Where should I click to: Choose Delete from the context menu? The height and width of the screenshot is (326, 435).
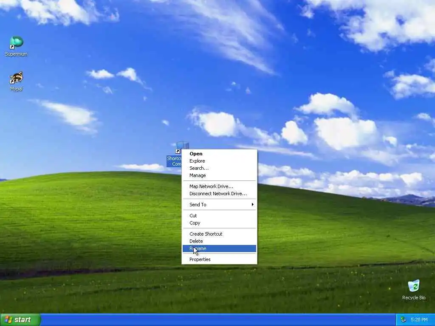point(219,241)
